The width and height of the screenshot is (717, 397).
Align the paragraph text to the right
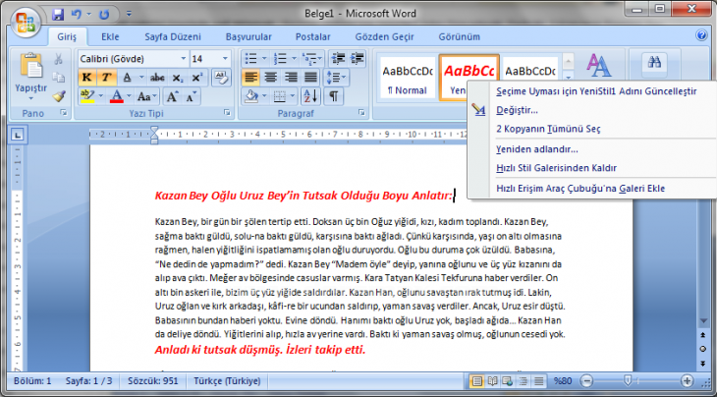291,78
